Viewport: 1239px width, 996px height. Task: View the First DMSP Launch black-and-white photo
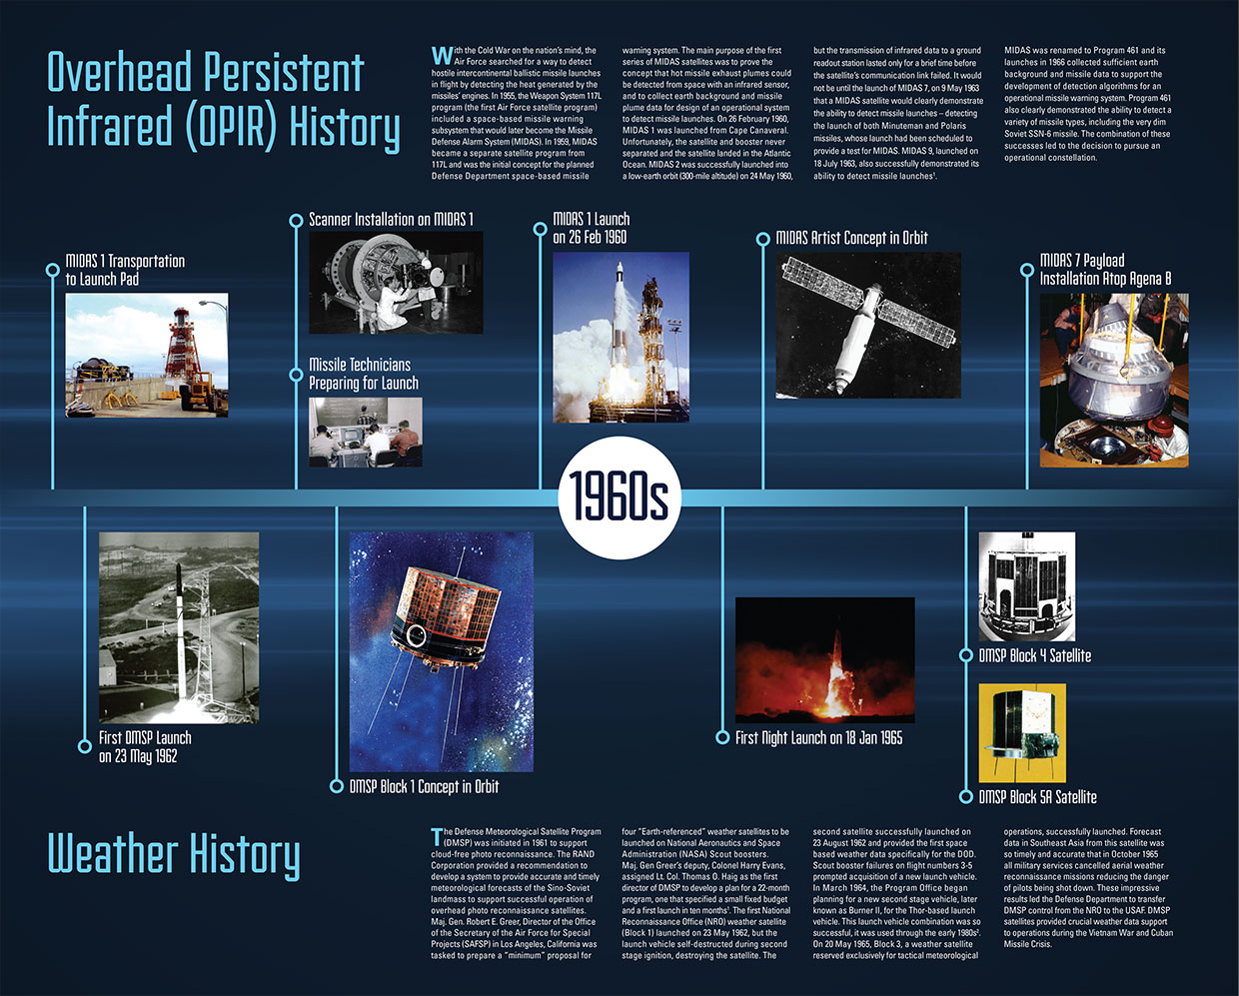pyautogui.click(x=179, y=627)
